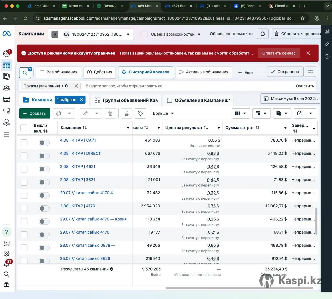This screenshot has width=332, height=299.
Task: Click the duplicate campaign icon
Action: [59, 113]
